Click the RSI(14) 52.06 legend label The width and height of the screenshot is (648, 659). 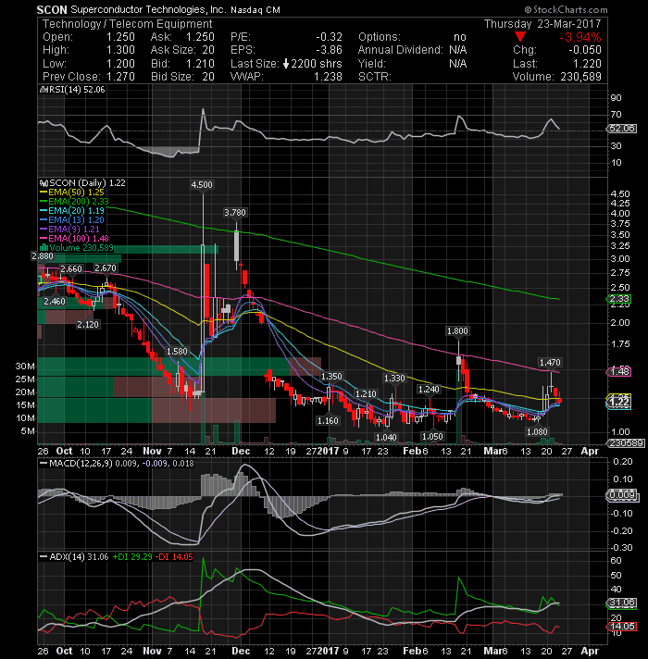76,90
